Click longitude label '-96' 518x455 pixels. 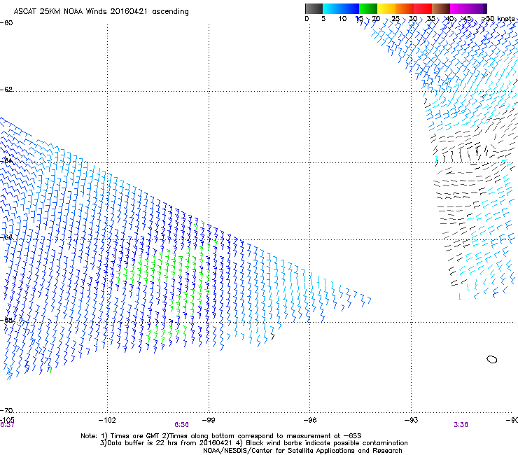310,420
